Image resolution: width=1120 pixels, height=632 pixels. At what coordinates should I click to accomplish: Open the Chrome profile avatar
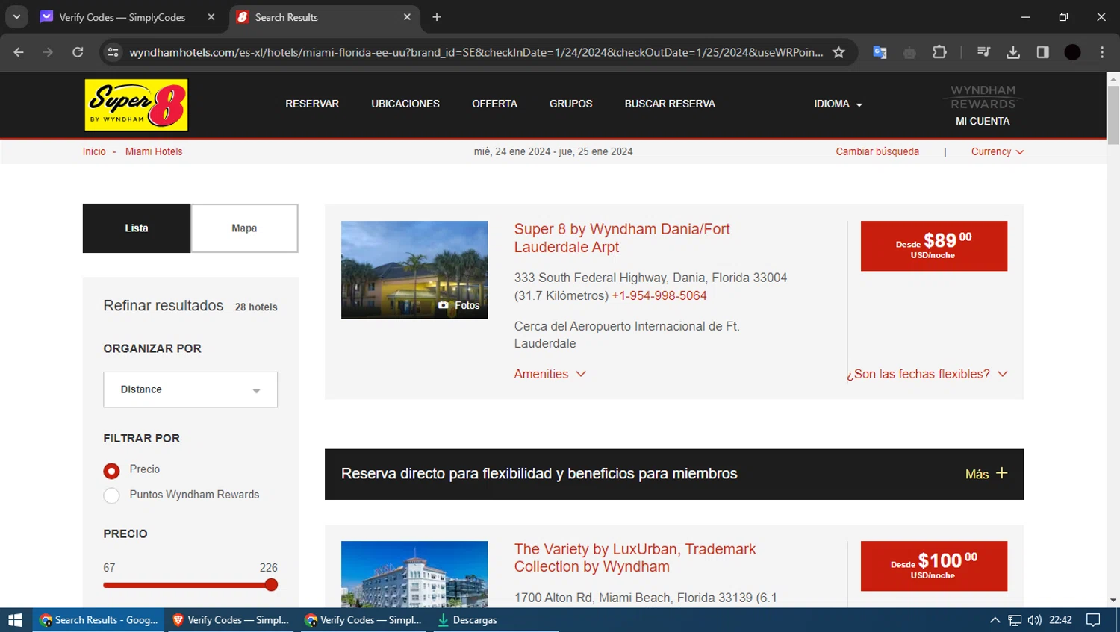(x=1072, y=52)
